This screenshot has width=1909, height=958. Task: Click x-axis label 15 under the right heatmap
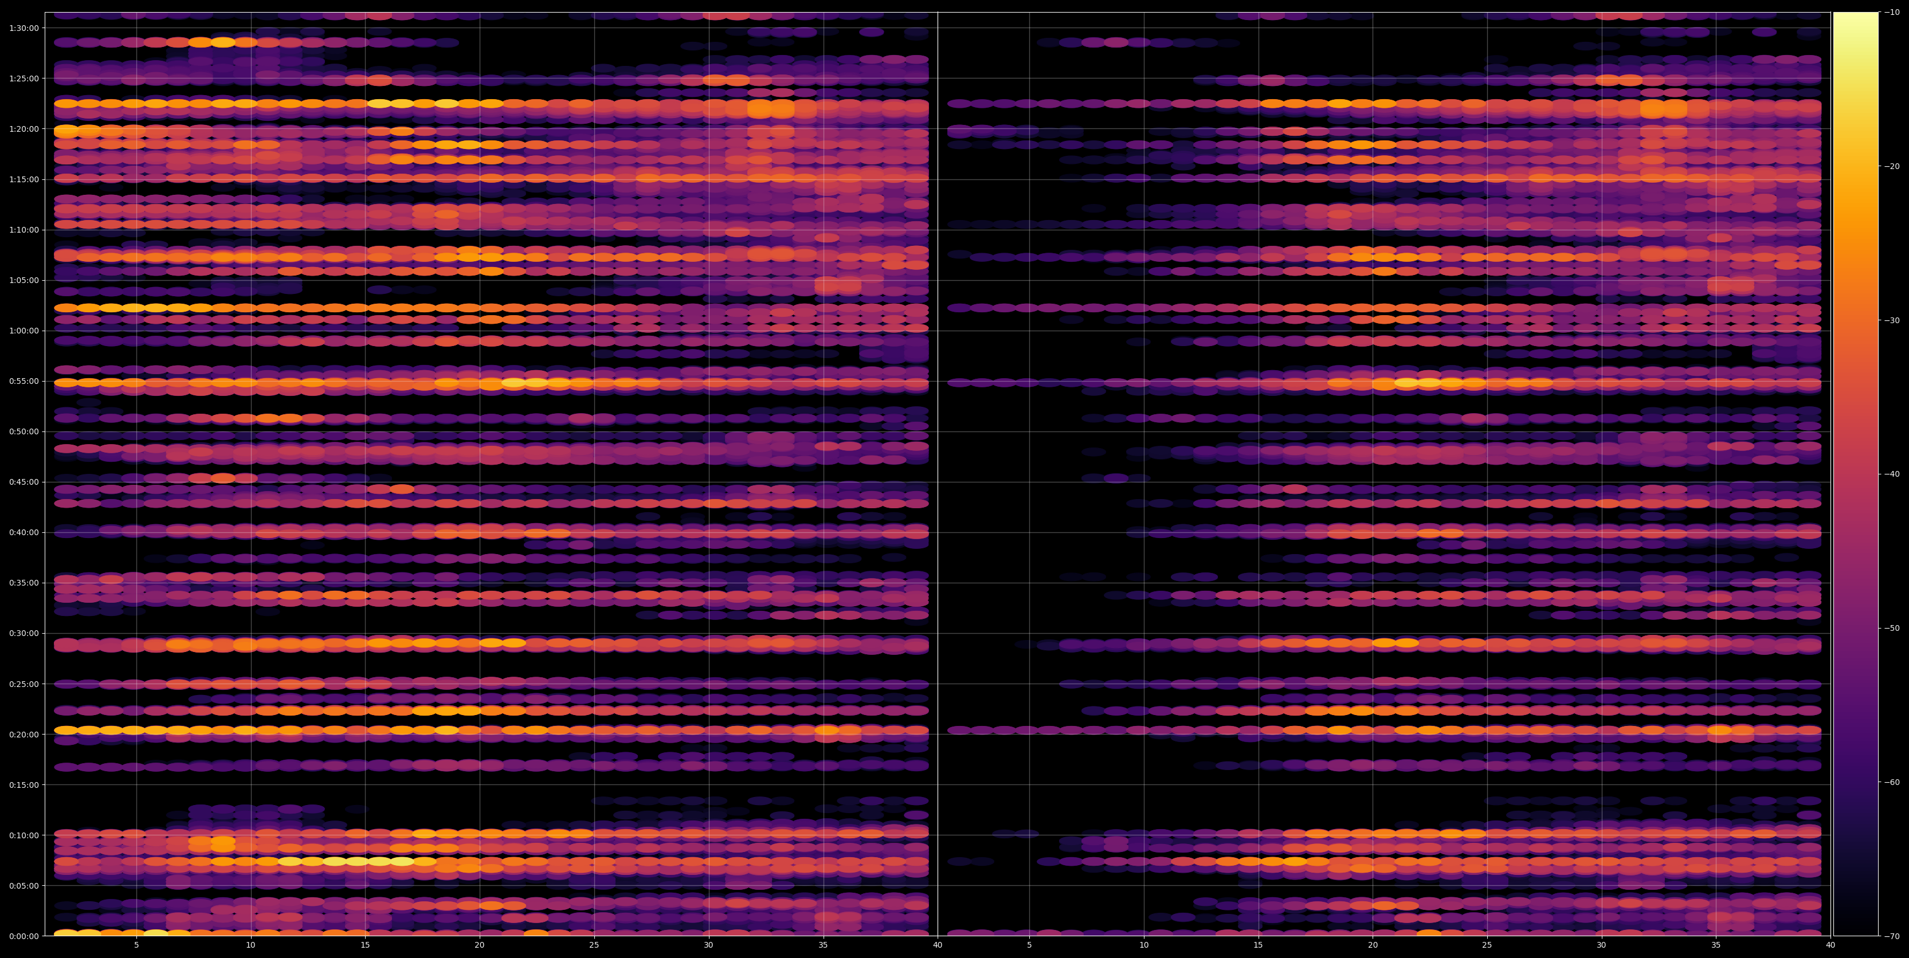click(x=1259, y=945)
